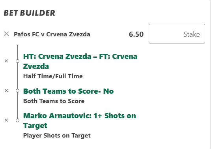Open the Pafos FC v Crvena Zvezda match title

tap(52, 34)
